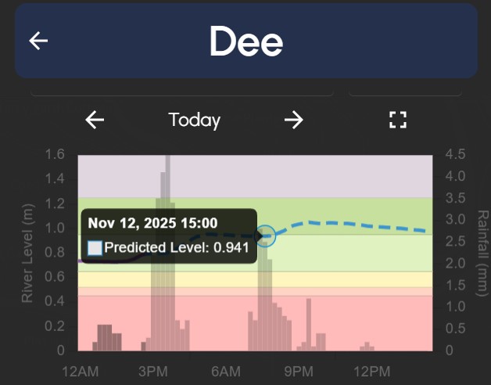Viewport: 491px width, 385px height.
Task: Click the Today date label
Action: (x=194, y=120)
